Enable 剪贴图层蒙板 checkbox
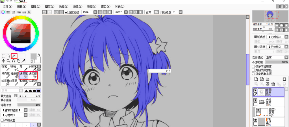Screen dimensions: 289x127 click(x=253, y=70)
